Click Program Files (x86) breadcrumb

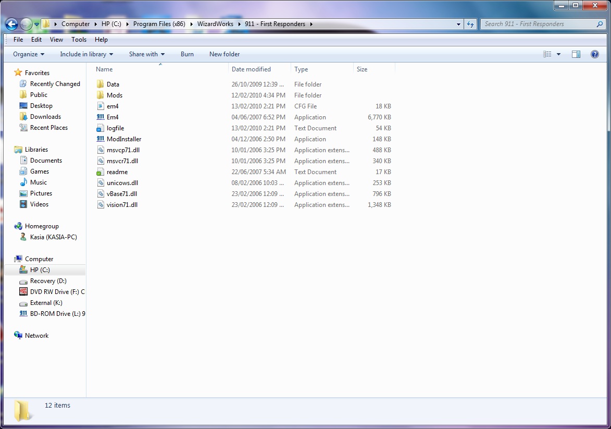pos(159,24)
